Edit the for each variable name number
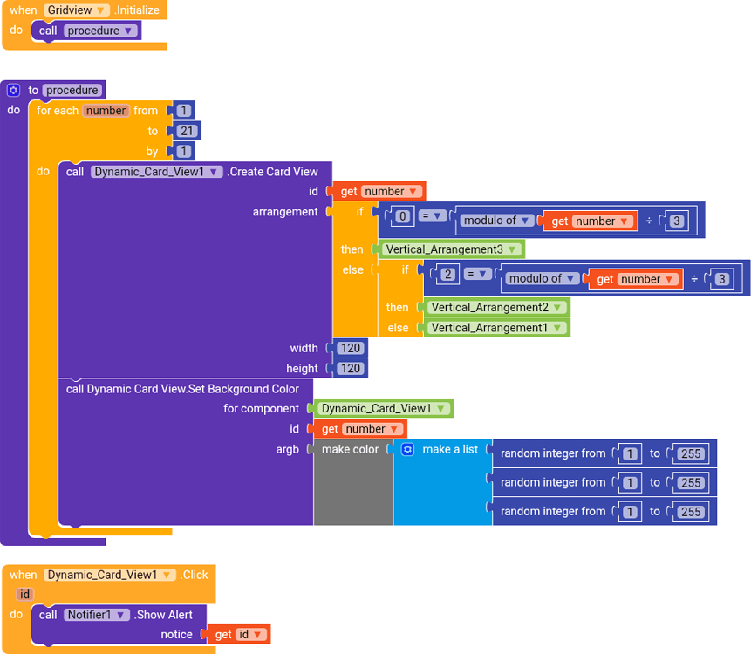This screenshot has height=654, width=751. pos(106,110)
